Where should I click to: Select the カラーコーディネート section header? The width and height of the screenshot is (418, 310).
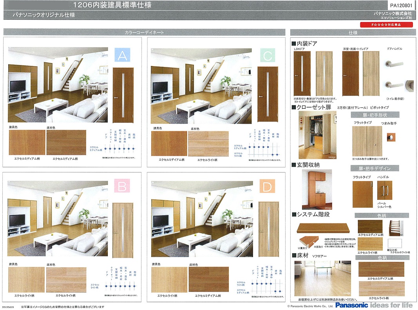[x=144, y=33]
